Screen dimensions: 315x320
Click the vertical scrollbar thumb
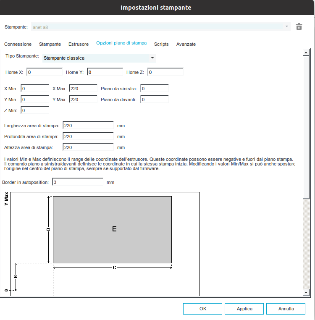[x=306, y=127]
